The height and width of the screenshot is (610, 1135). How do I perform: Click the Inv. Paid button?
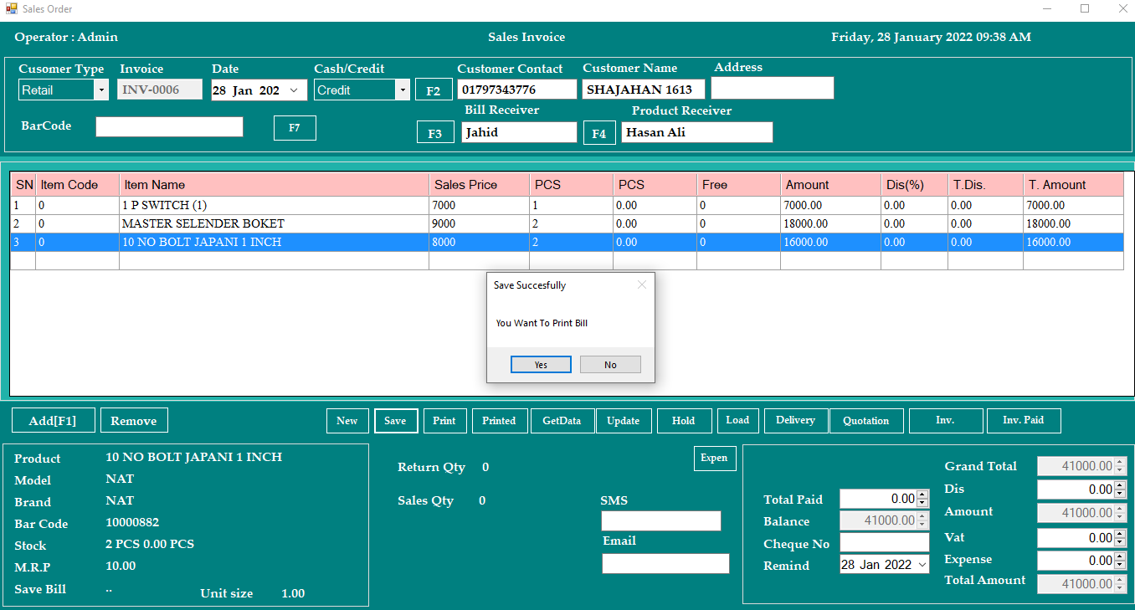click(1023, 420)
